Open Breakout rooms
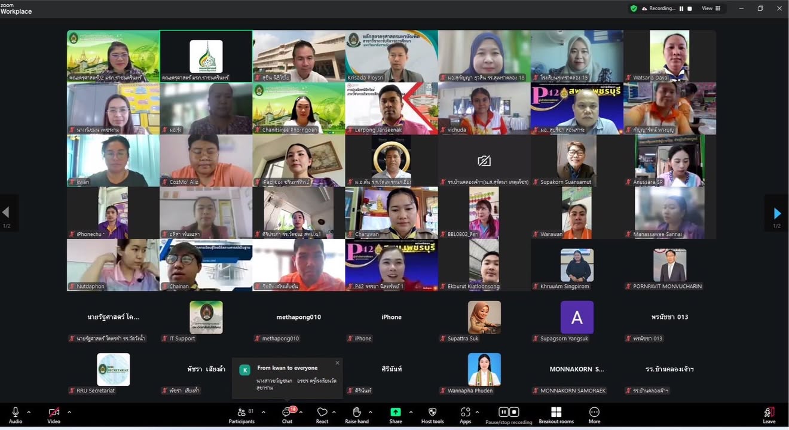This screenshot has width=789, height=430. coord(556,416)
